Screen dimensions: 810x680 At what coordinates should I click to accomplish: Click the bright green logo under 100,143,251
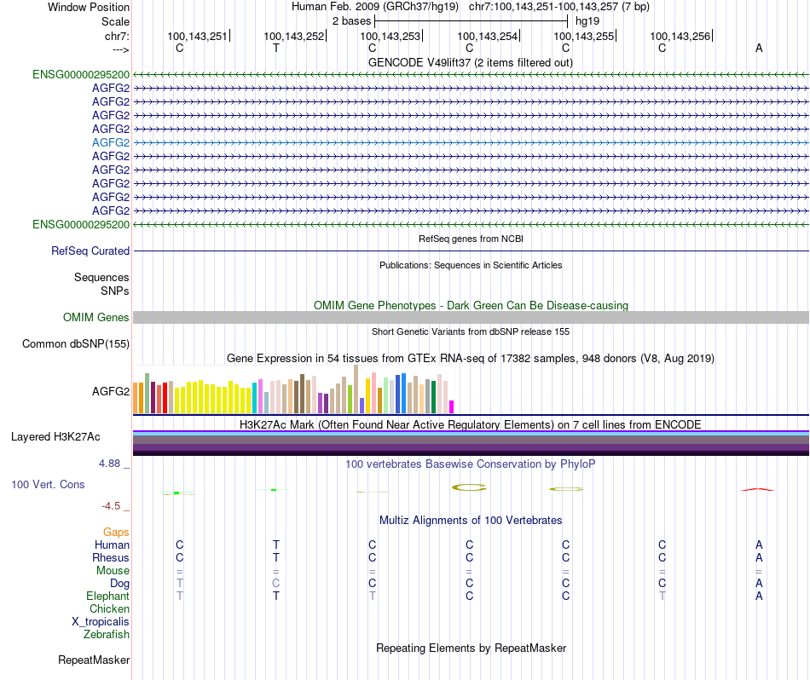[x=176, y=493]
